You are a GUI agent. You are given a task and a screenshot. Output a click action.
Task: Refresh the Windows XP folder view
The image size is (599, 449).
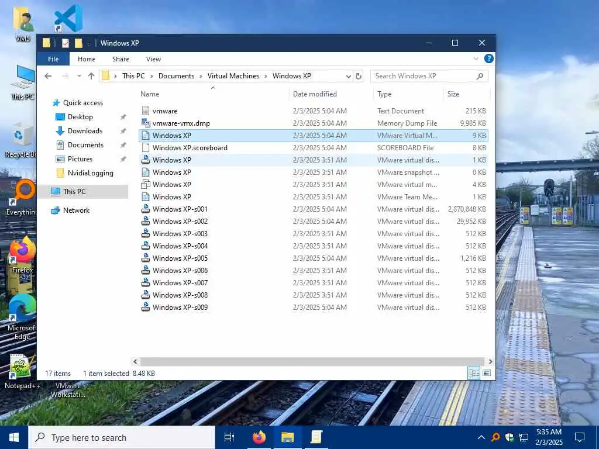[359, 76]
